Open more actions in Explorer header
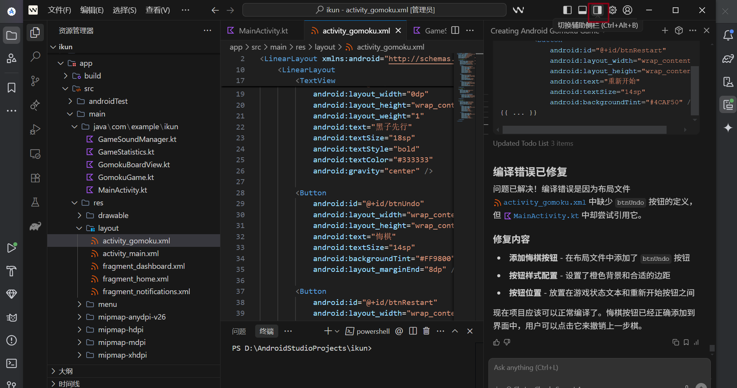737x388 pixels. [207, 30]
